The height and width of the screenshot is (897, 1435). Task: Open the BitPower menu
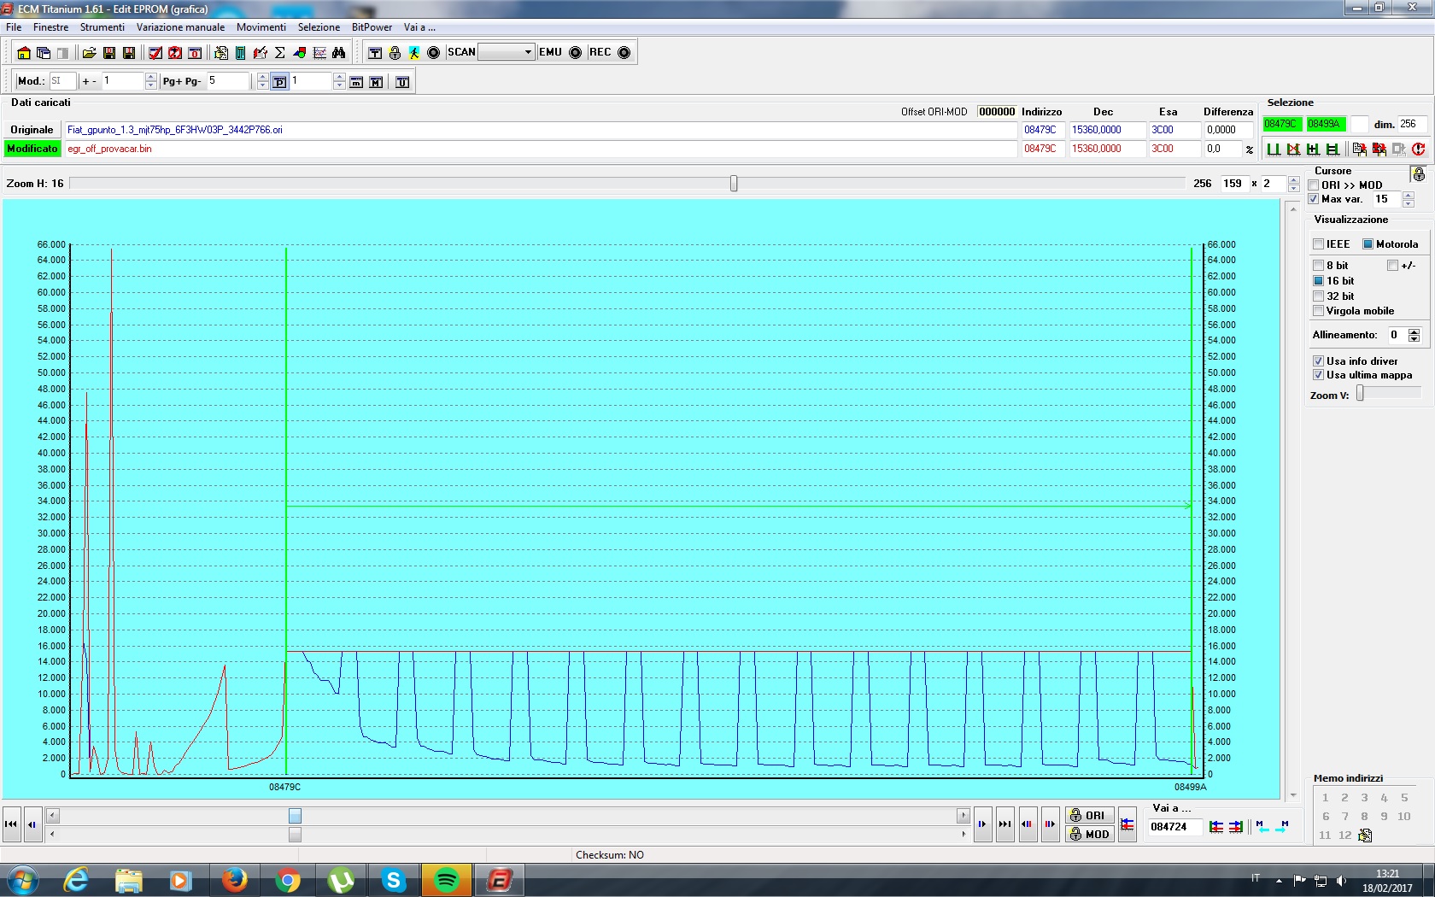(x=372, y=27)
